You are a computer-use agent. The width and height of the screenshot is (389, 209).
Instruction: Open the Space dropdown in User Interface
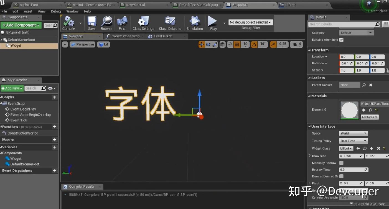click(x=353, y=133)
